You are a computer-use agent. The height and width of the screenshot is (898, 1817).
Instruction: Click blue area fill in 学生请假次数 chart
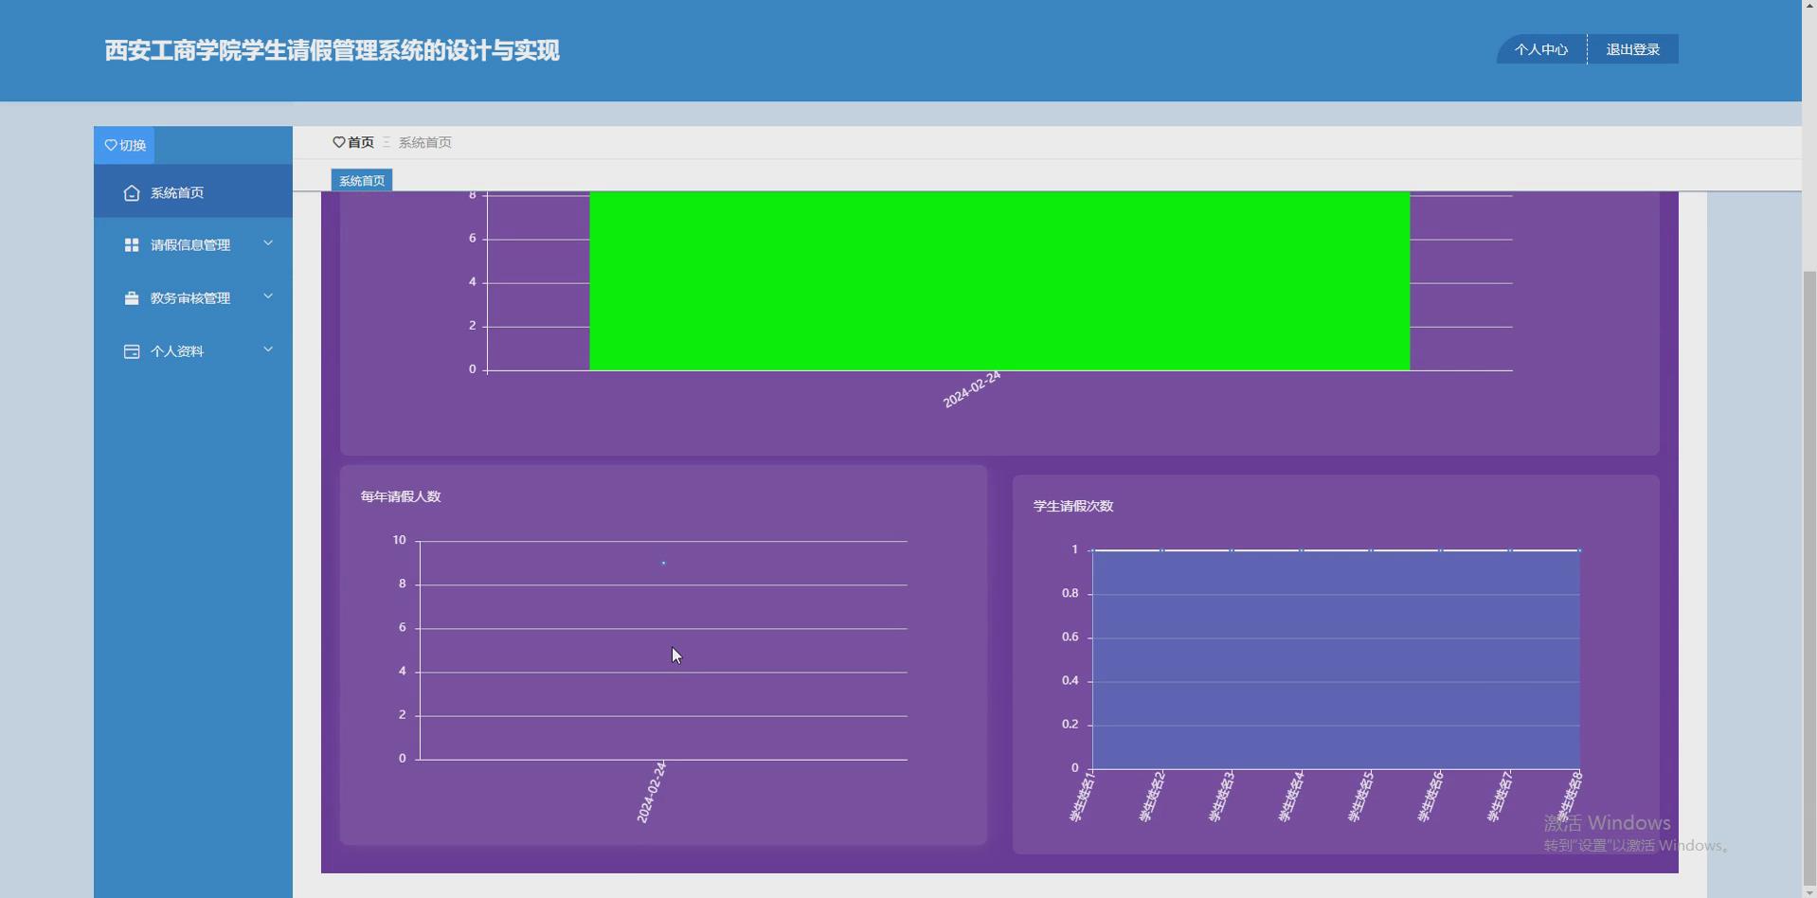[x=1336, y=659]
